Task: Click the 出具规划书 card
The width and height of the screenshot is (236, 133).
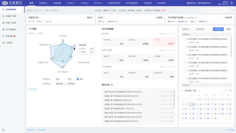Action: pos(164,75)
